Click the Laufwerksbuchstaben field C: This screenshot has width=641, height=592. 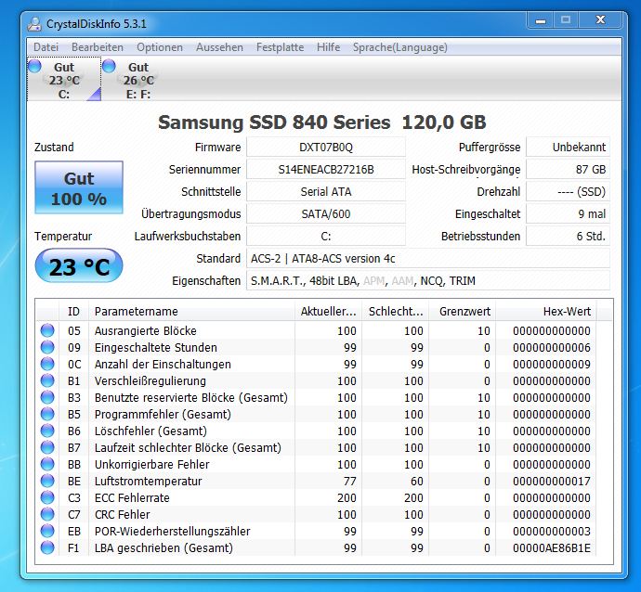pos(326,236)
